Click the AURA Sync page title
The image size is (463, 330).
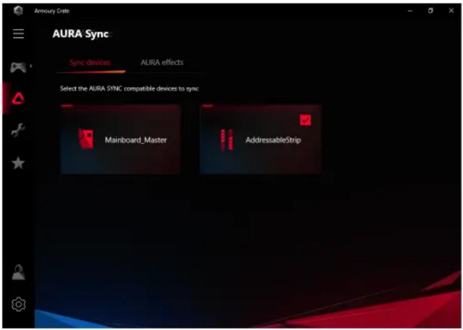click(81, 34)
